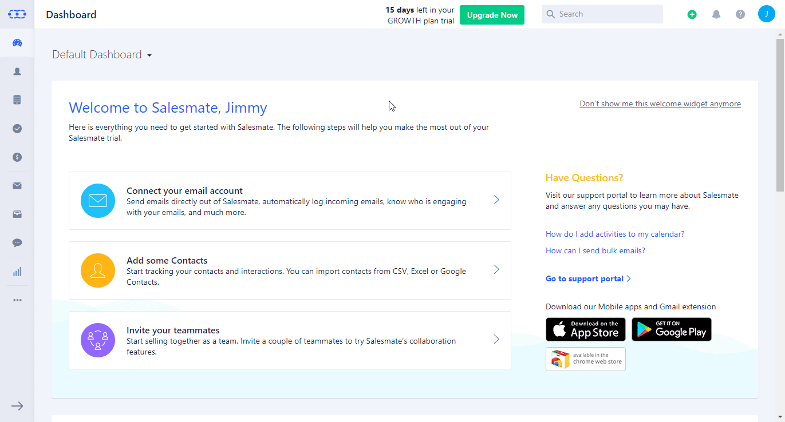785x422 pixels.
Task: Open the Default Dashboard dropdown
Action: (102, 54)
